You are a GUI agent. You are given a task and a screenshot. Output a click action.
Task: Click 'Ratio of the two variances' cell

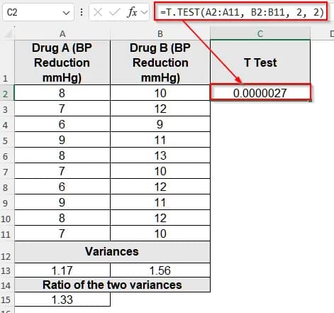pos(112,285)
